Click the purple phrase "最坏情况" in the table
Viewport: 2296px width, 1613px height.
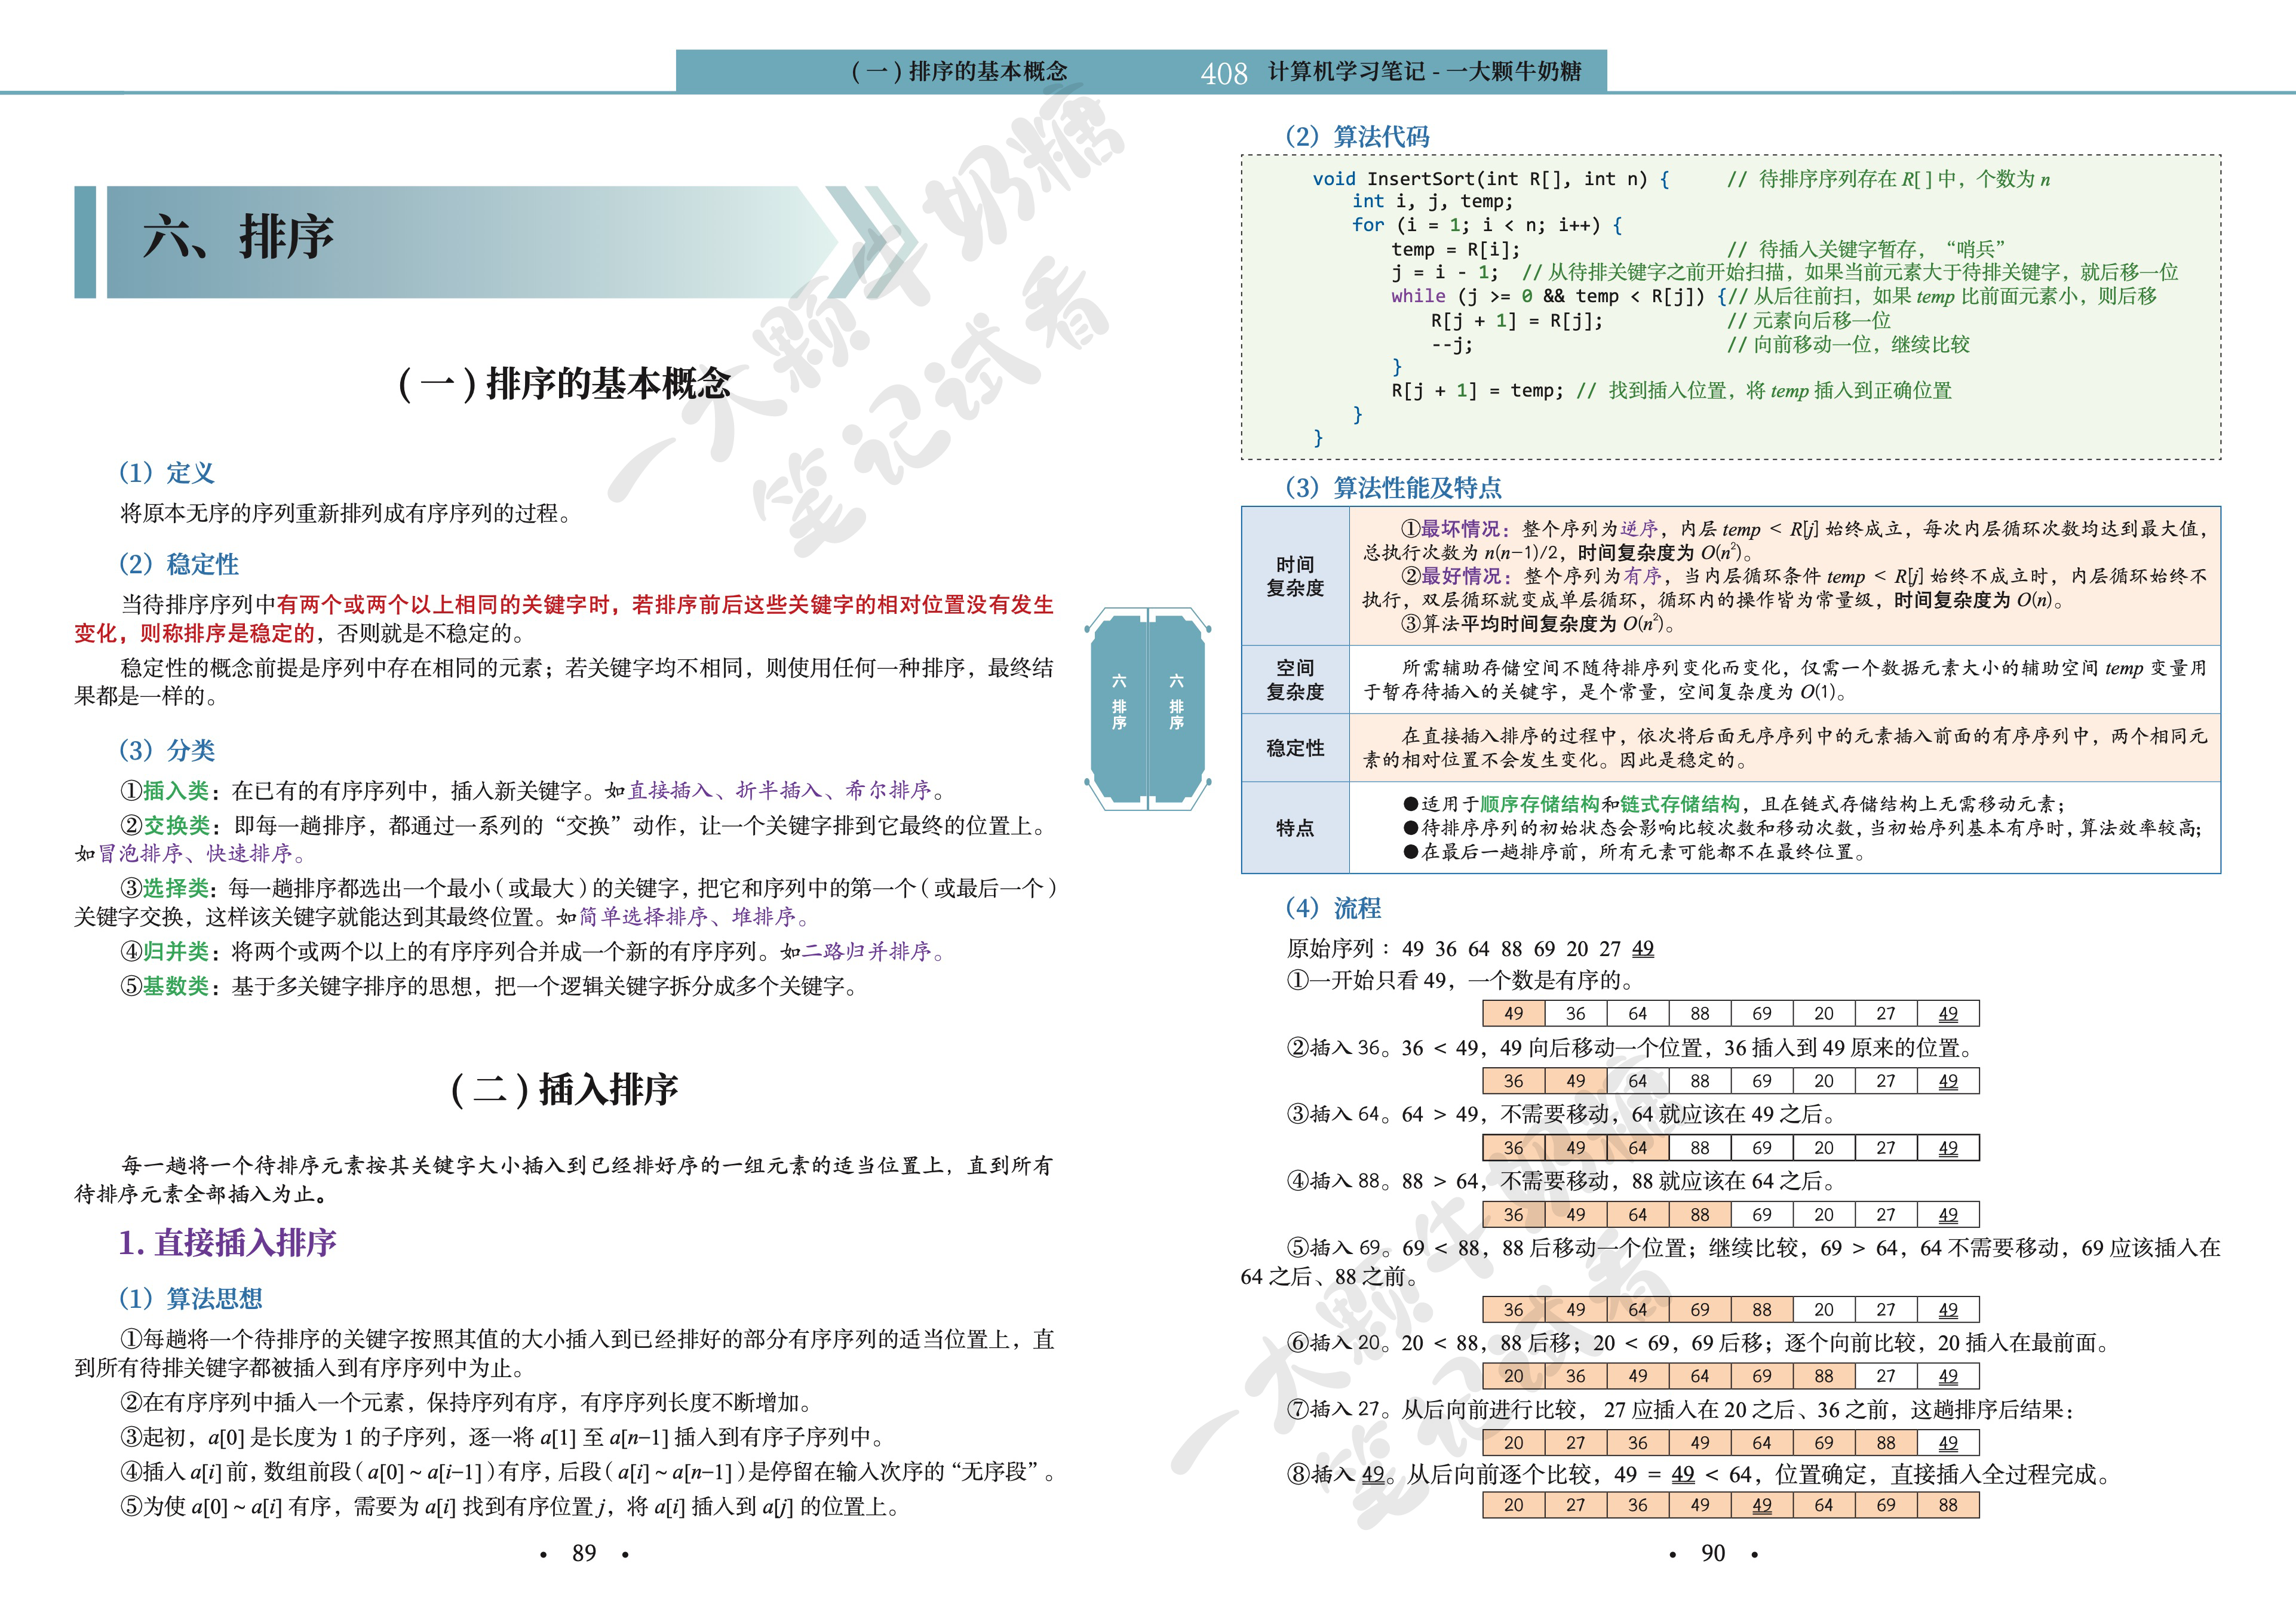[x=1460, y=528]
